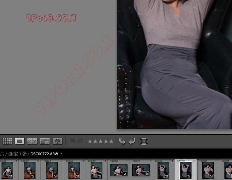Select filmstrip thumbnail 12022
This screenshot has height=180, width=232.
pos(29,170)
